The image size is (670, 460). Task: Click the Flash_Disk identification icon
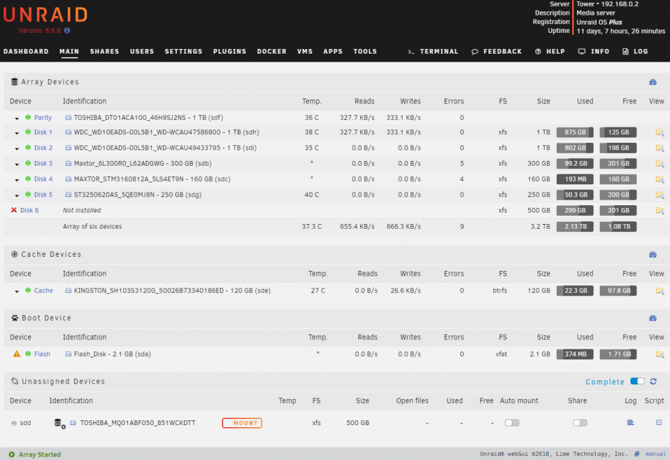[x=68, y=354]
